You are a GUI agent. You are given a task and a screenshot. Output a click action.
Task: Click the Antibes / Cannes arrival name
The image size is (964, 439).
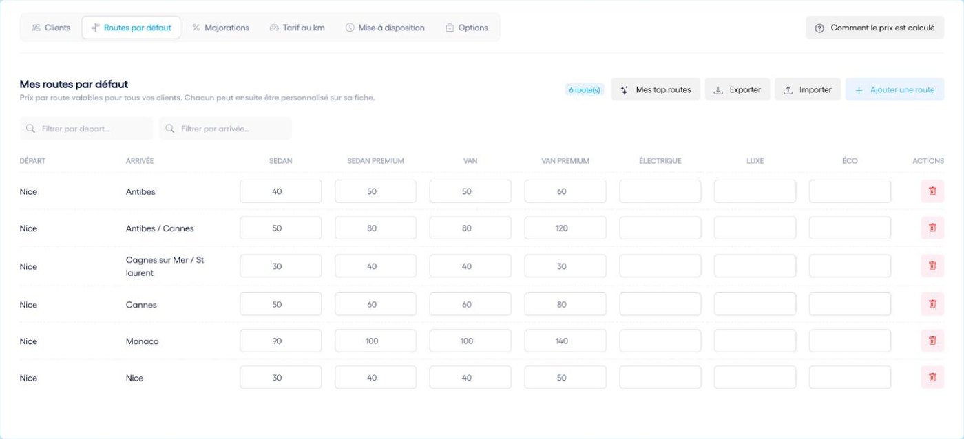(x=160, y=228)
